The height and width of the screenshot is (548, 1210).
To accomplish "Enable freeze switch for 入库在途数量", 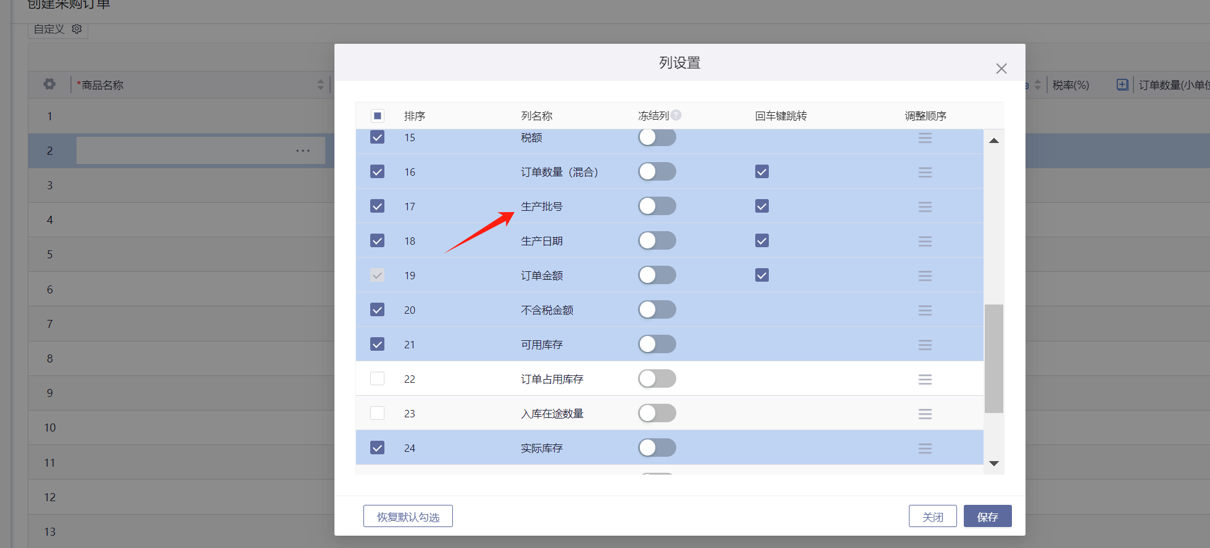I will 657,413.
